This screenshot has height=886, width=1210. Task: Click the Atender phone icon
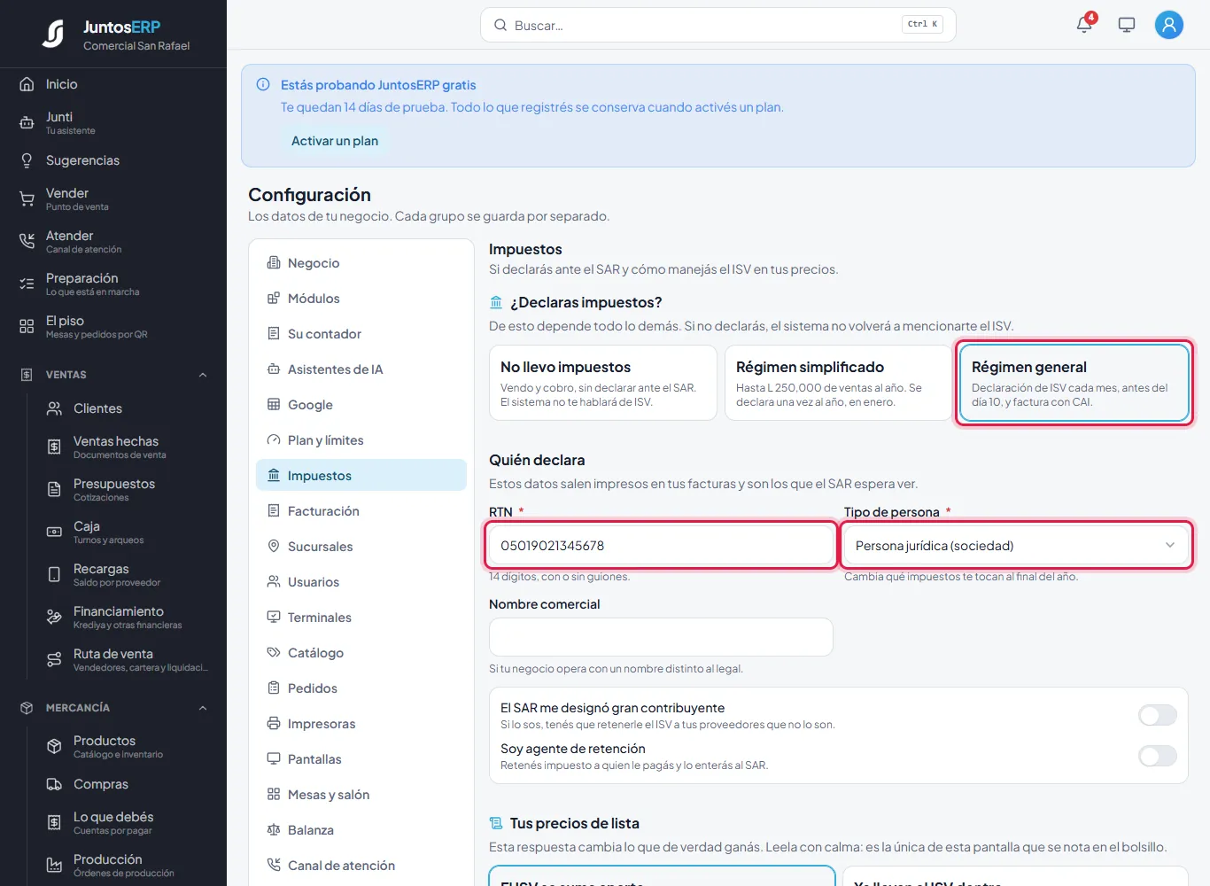pos(27,242)
